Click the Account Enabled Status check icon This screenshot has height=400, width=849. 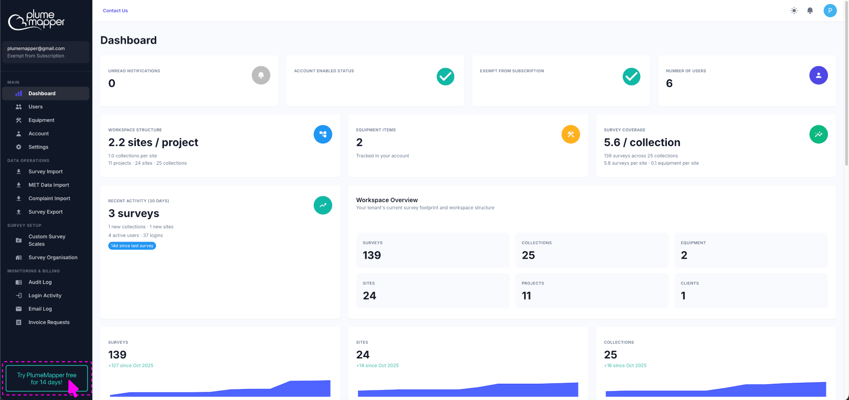pos(445,76)
